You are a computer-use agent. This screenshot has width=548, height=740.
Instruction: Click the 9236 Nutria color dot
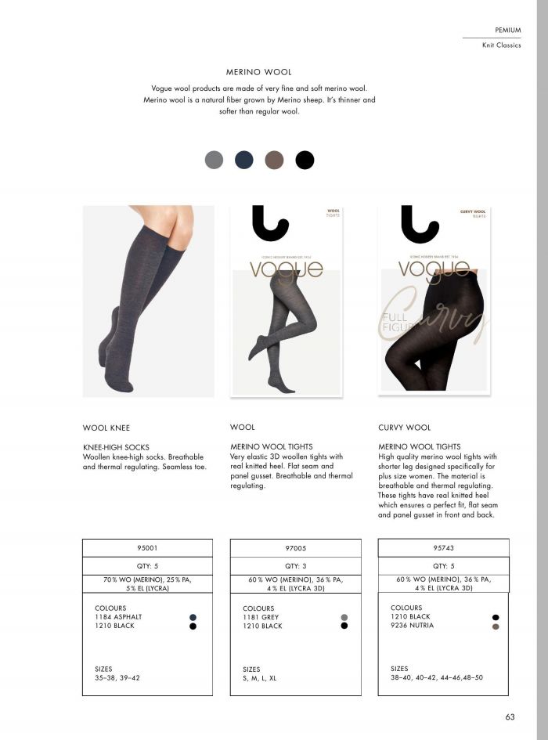pyautogui.click(x=496, y=626)
